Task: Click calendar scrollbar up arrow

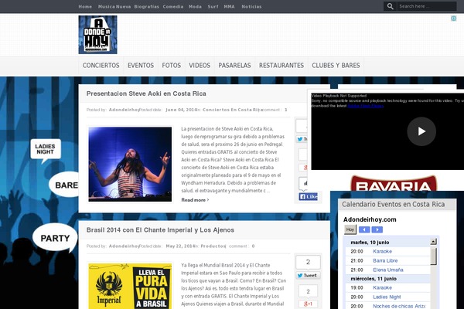Action: [433, 242]
